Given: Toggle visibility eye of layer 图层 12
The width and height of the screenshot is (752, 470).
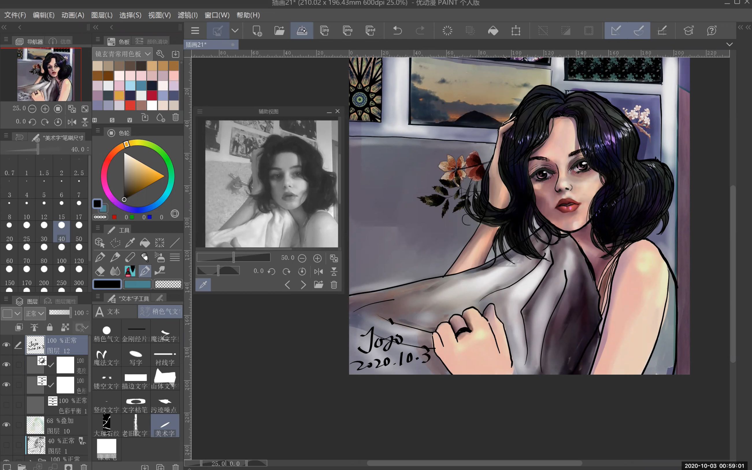Looking at the screenshot, I should (6, 345).
